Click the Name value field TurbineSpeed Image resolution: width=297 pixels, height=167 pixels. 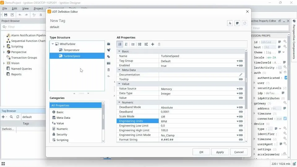(x=202, y=56)
